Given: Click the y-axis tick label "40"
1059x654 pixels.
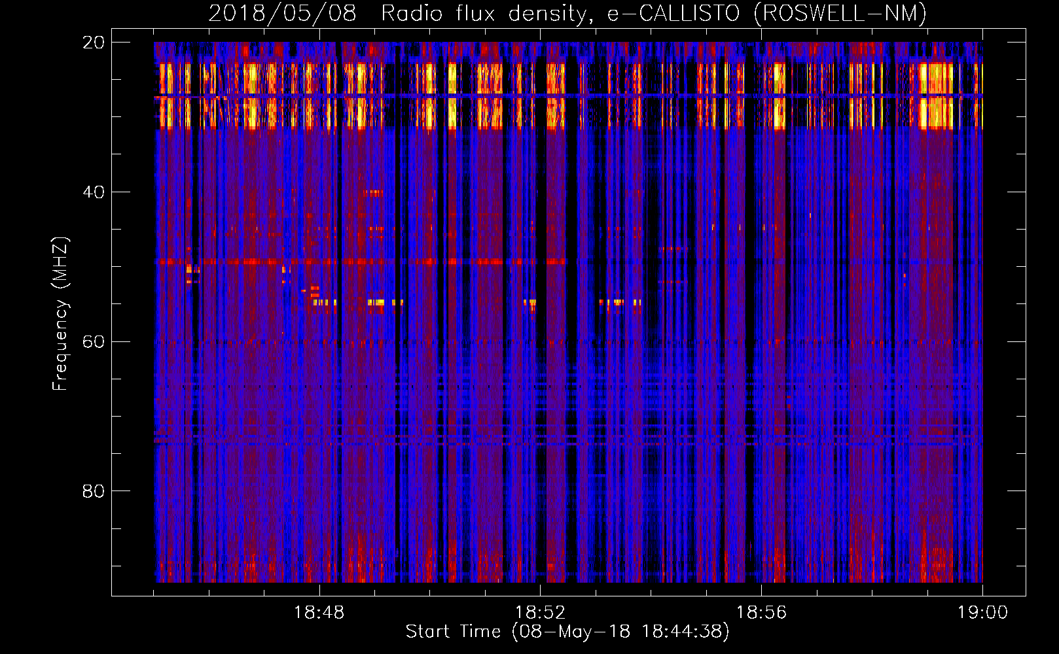Looking at the screenshot, I should coord(94,192).
